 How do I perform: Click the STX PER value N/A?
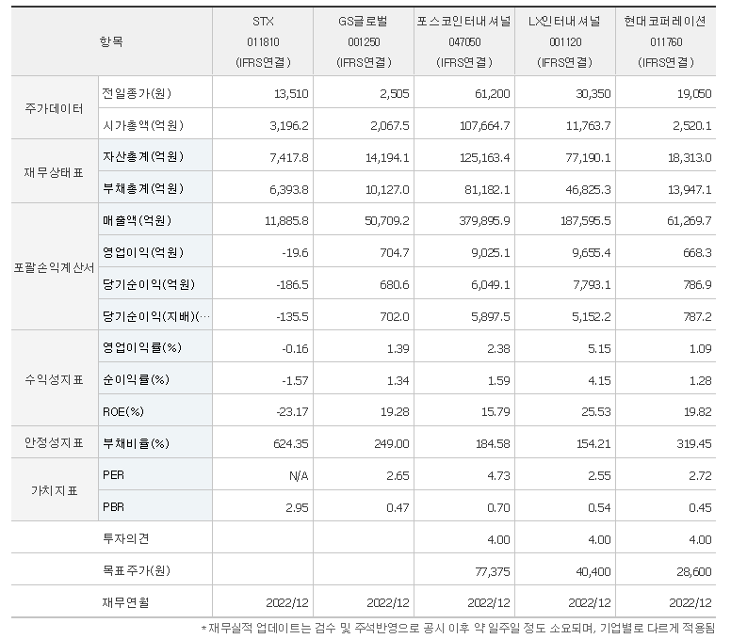299,476
